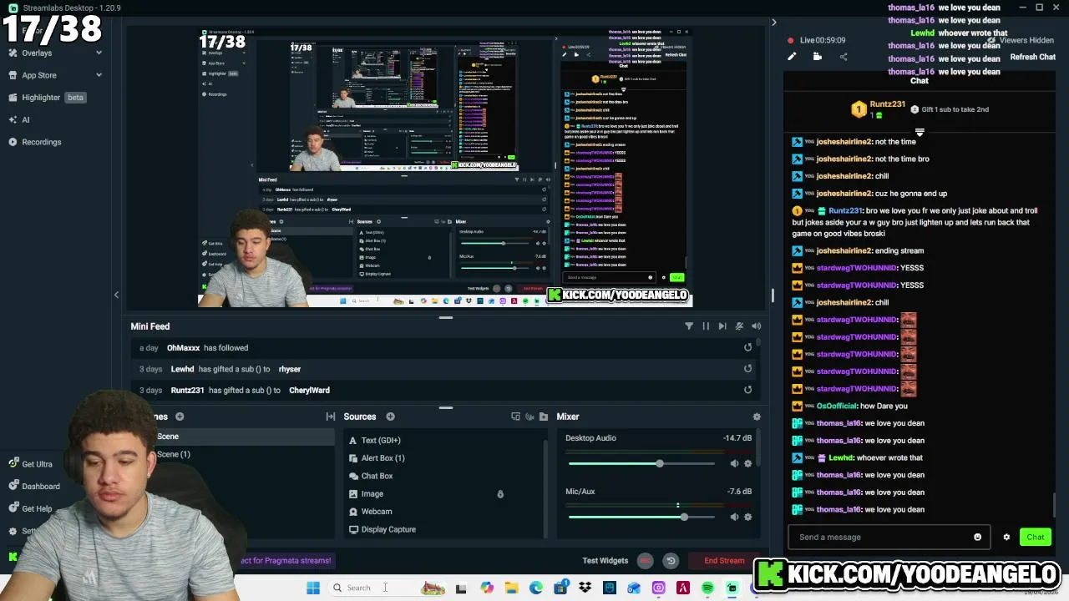The width and height of the screenshot is (1069, 601).
Task: Open the AI sidebar item
Action: [x=25, y=119]
